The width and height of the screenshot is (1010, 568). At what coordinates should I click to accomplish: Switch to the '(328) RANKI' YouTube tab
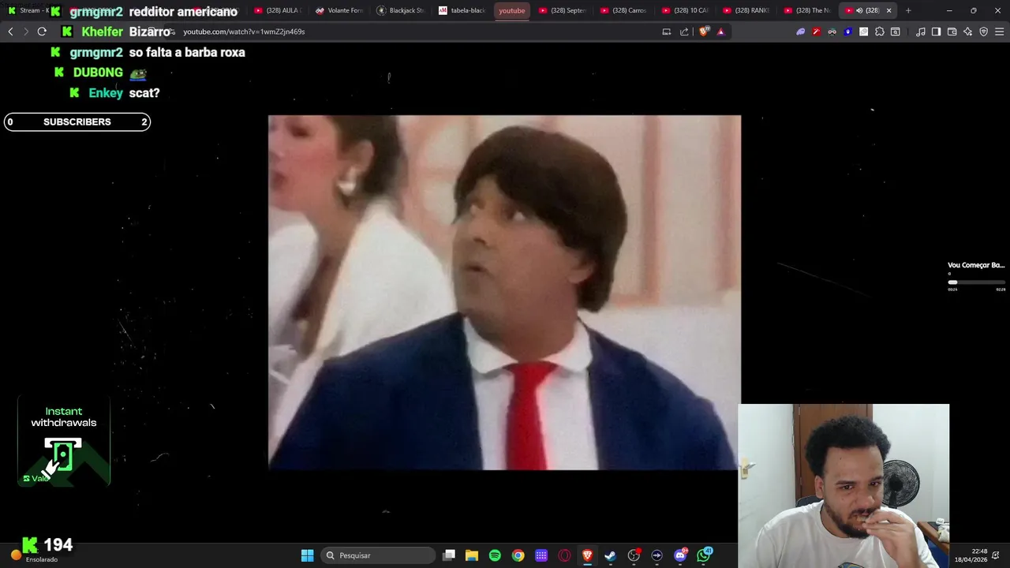[x=747, y=10]
